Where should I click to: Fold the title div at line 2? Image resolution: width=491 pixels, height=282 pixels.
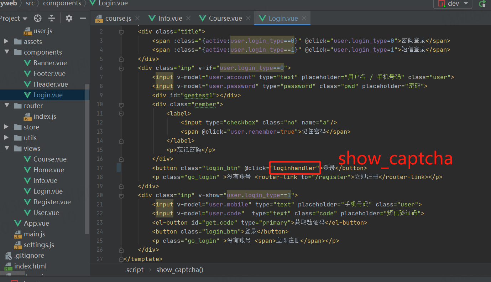tap(121, 32)
